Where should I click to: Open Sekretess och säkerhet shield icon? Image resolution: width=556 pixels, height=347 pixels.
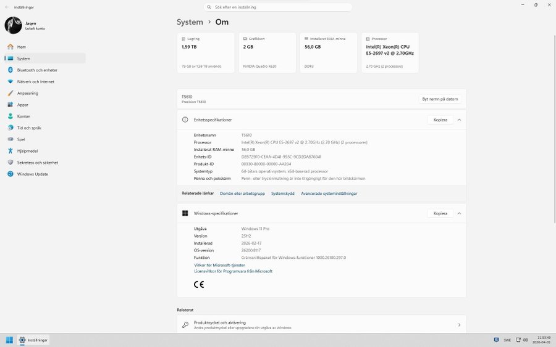click(x=11, y=162)
